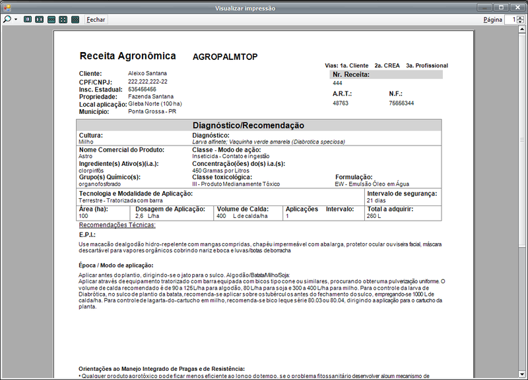This screenshot has width=528, height=380.
Task: Click the magnifier zoom icon
Action: 7,20
